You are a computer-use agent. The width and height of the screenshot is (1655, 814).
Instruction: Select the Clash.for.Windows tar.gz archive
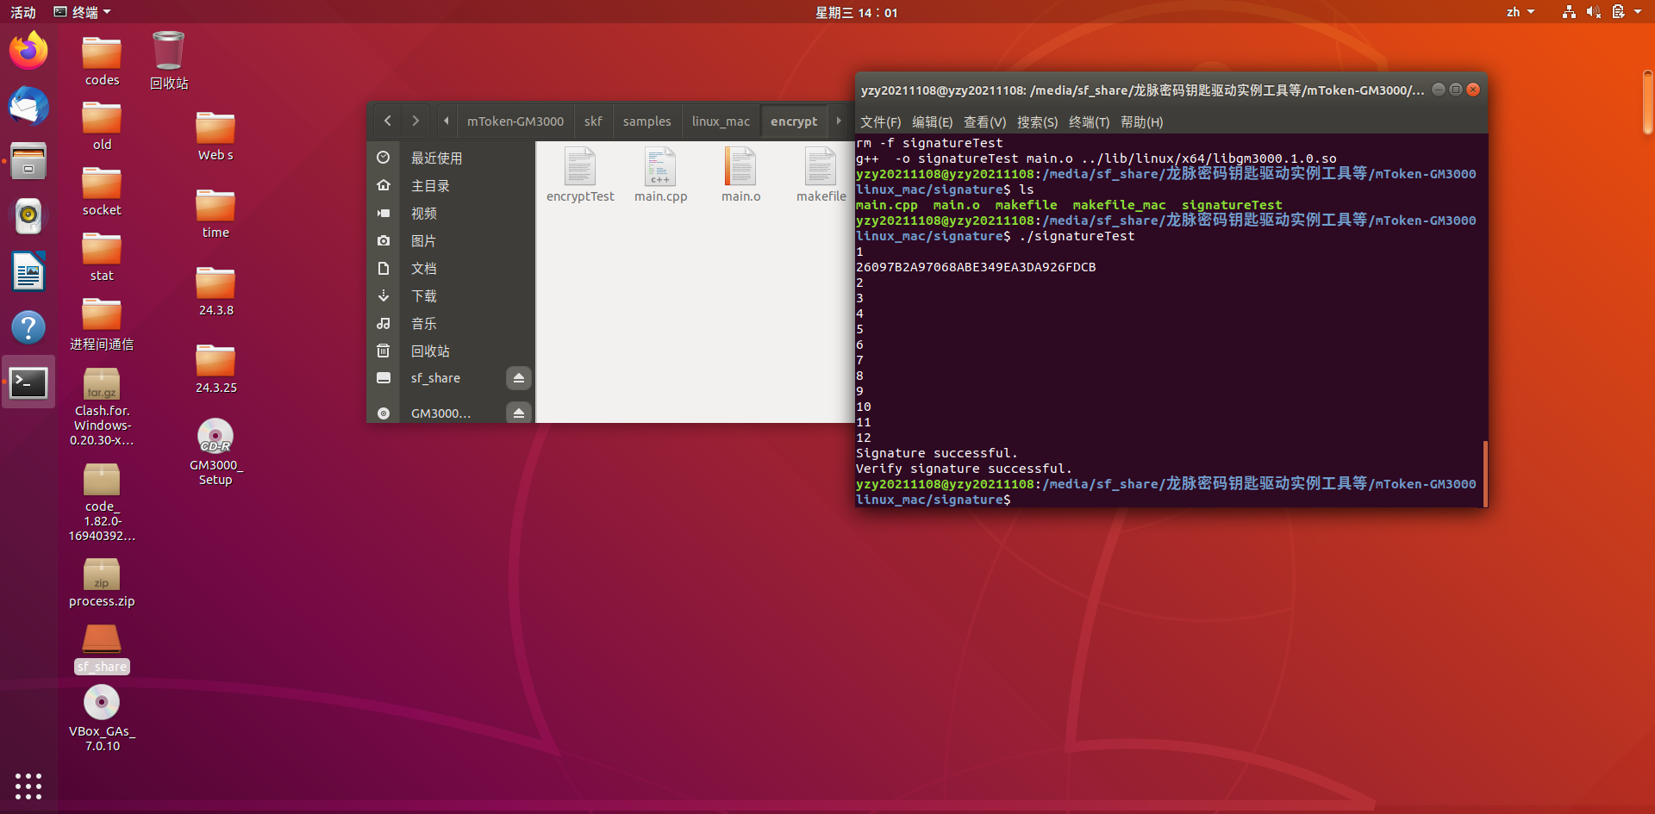[102, 407]
